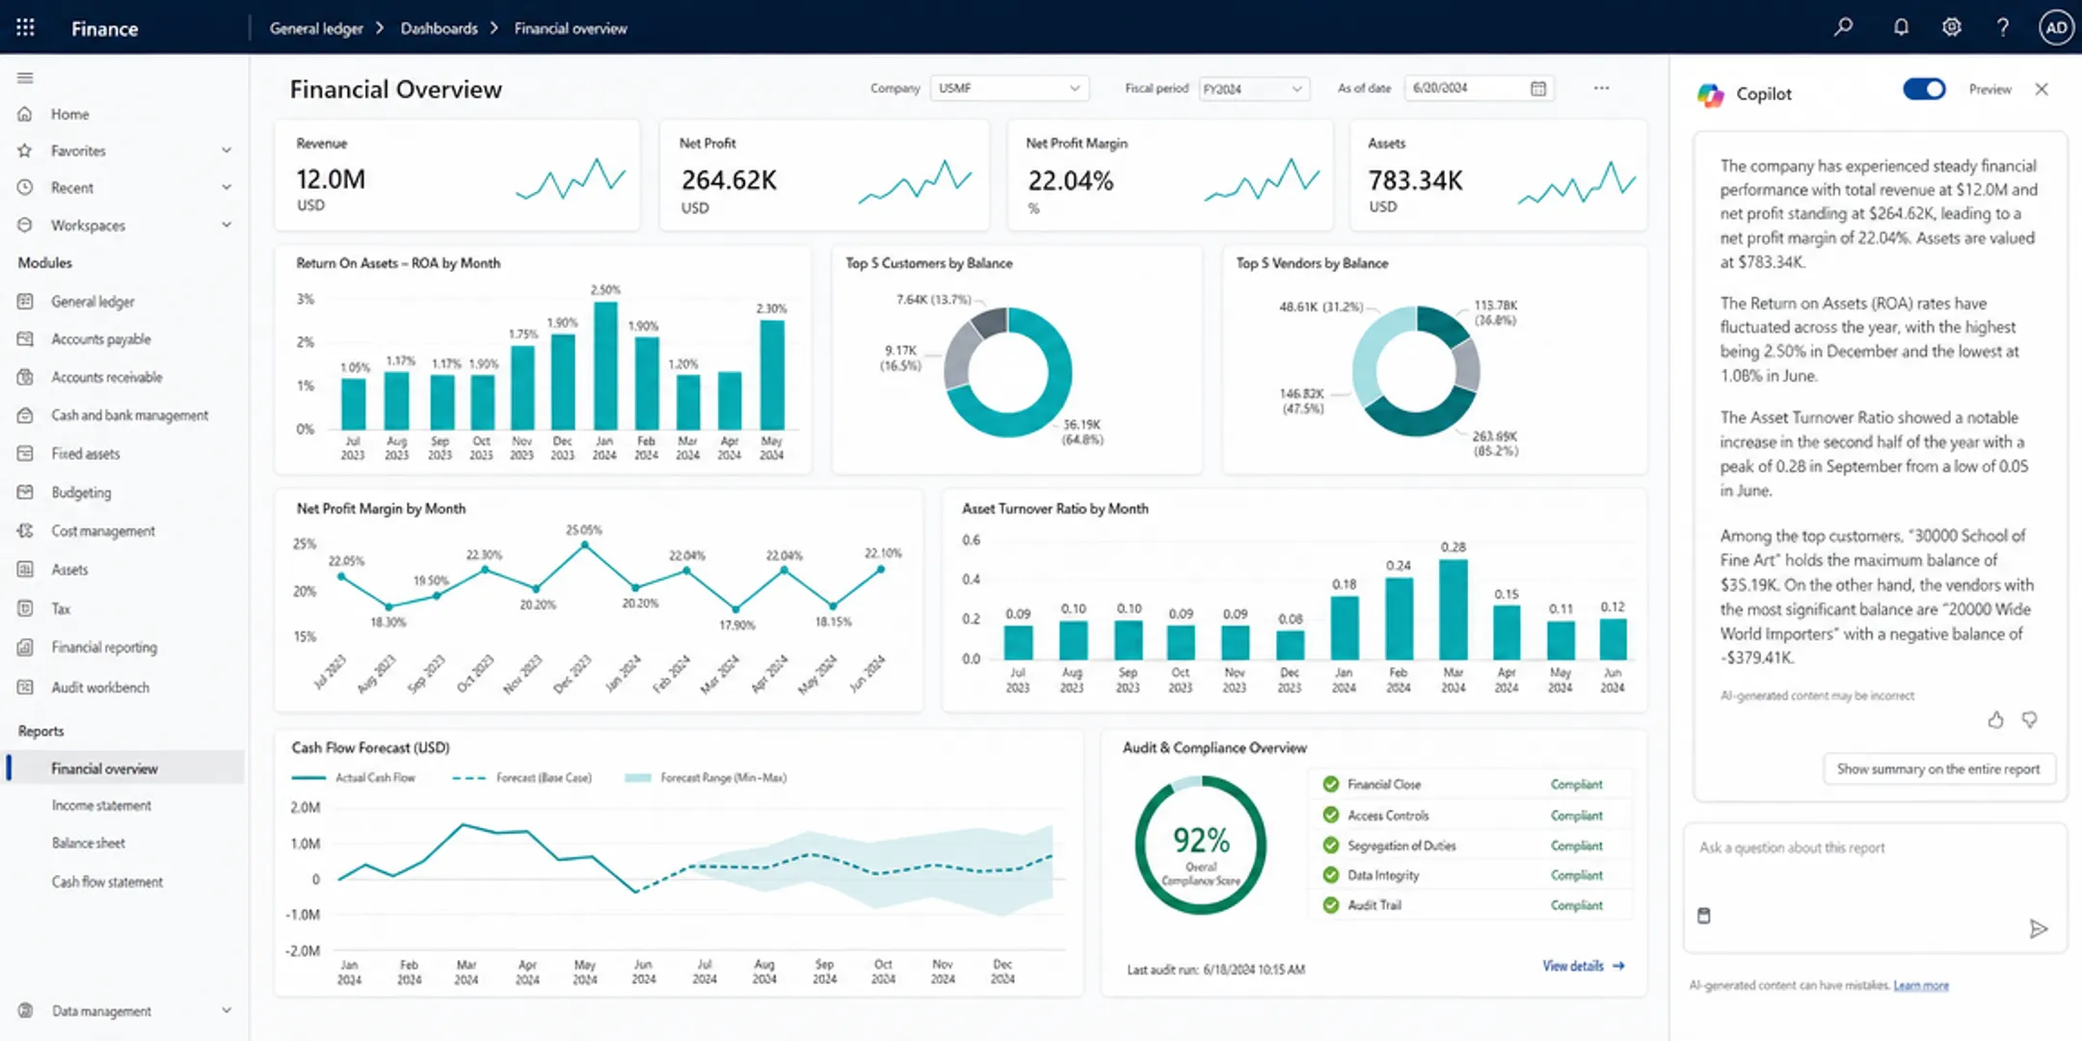The image size is (2082, 1041).
Task: Click the Audit Trail Compliant row
Action: click(1469, 905)
